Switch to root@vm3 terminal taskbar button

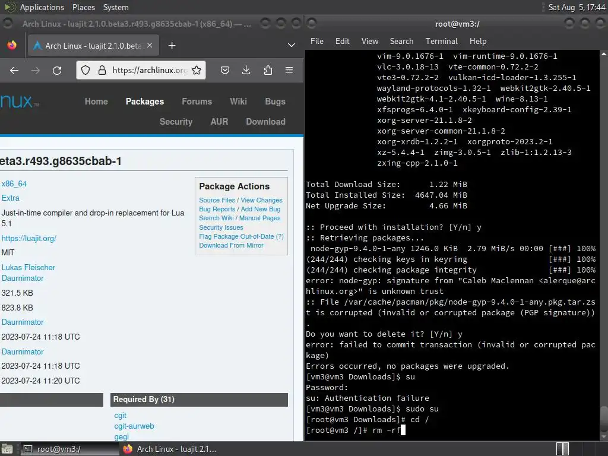69,449
